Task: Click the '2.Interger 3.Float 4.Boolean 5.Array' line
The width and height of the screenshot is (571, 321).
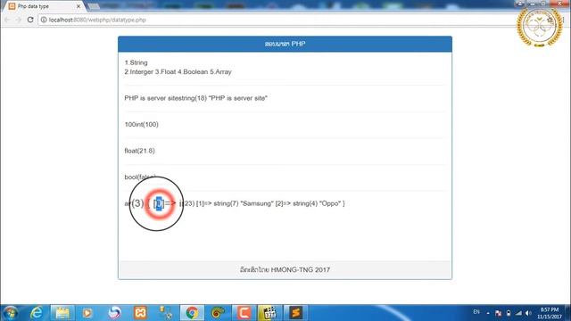Action: [178, 71]
